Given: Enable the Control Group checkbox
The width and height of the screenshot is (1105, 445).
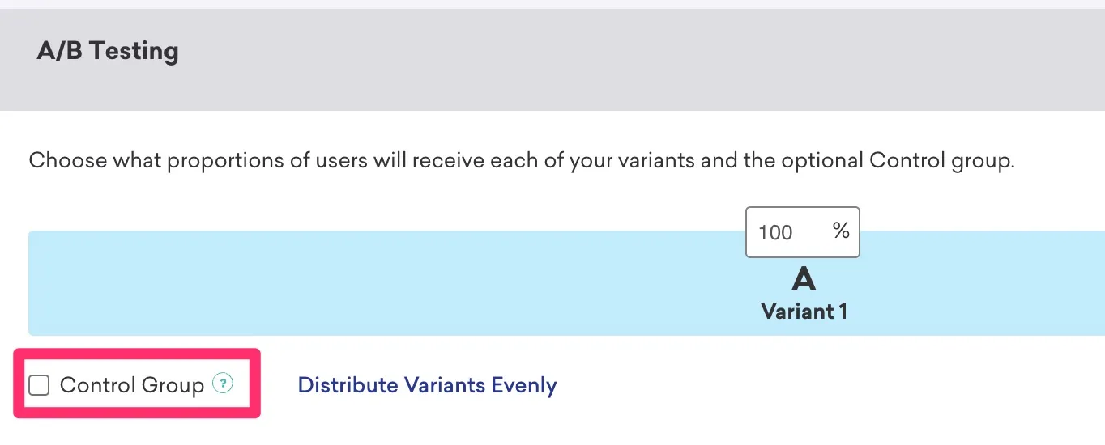Looking at the screenshot, I should [x=39, y=385].
